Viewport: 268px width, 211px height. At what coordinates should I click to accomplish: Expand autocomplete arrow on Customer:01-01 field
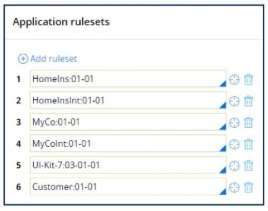[223, 191]
